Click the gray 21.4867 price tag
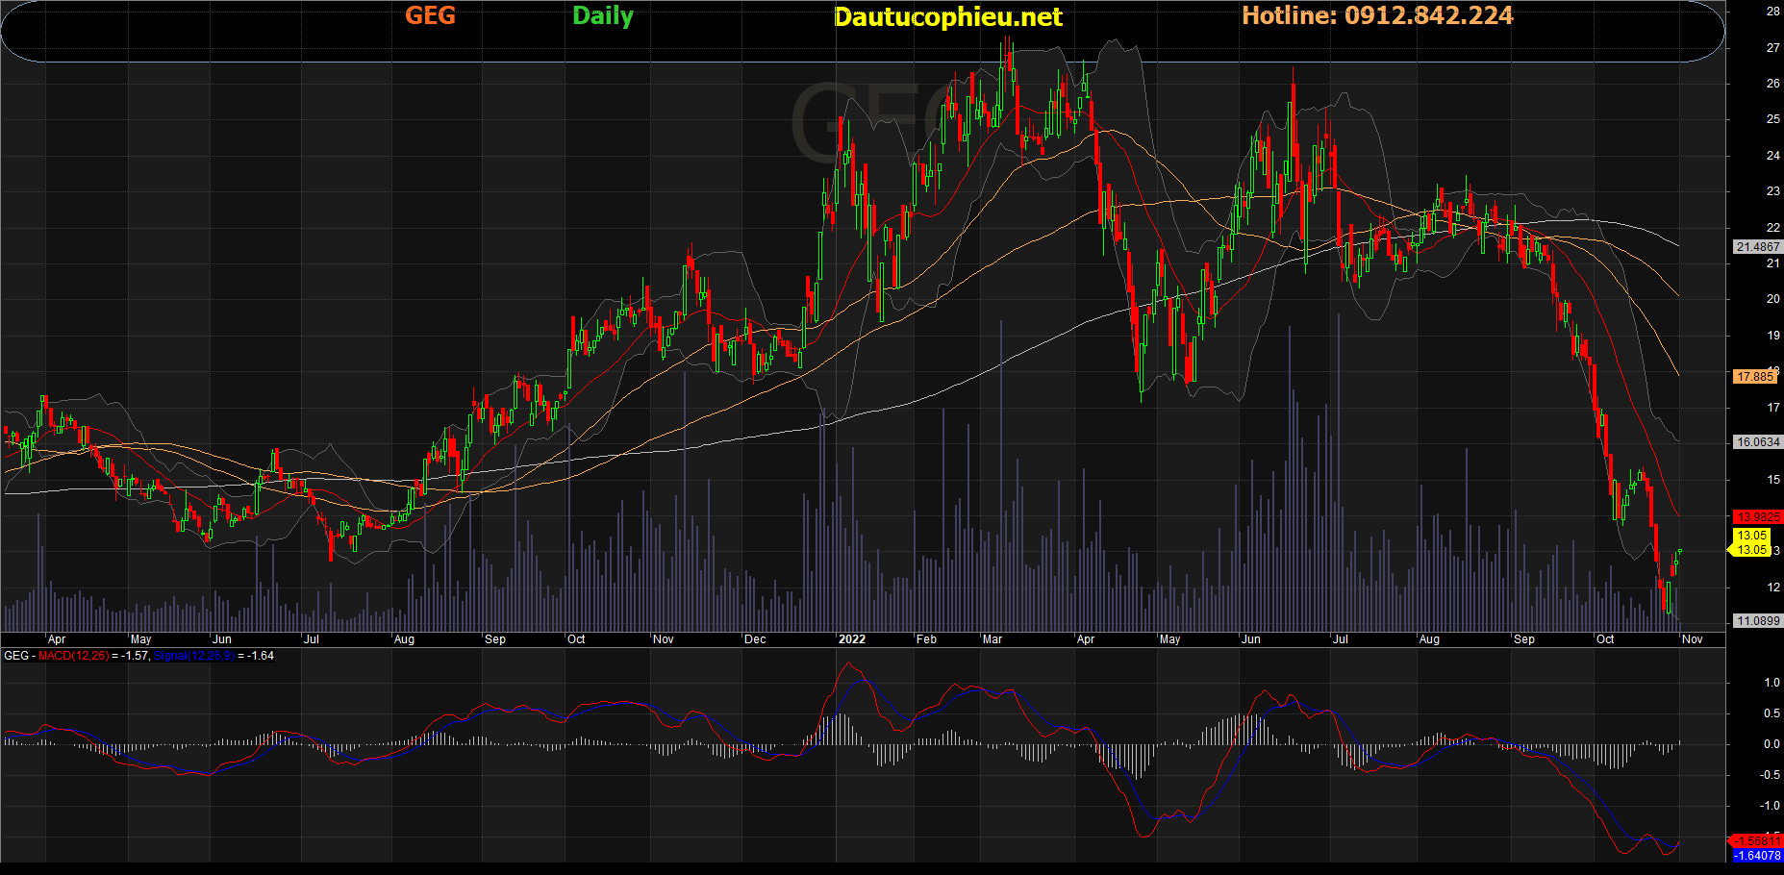 coord(1757,247)
